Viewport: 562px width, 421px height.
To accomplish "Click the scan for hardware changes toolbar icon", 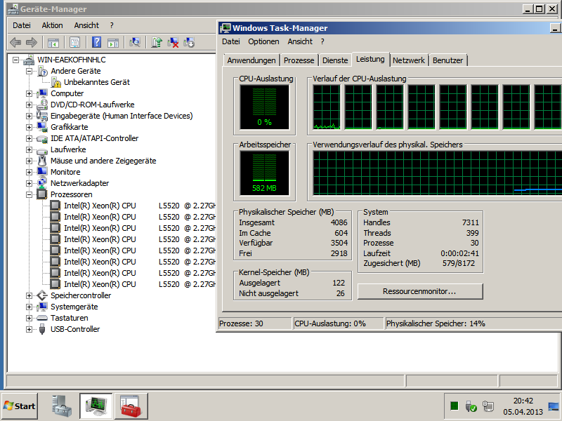I will (134, 42).
